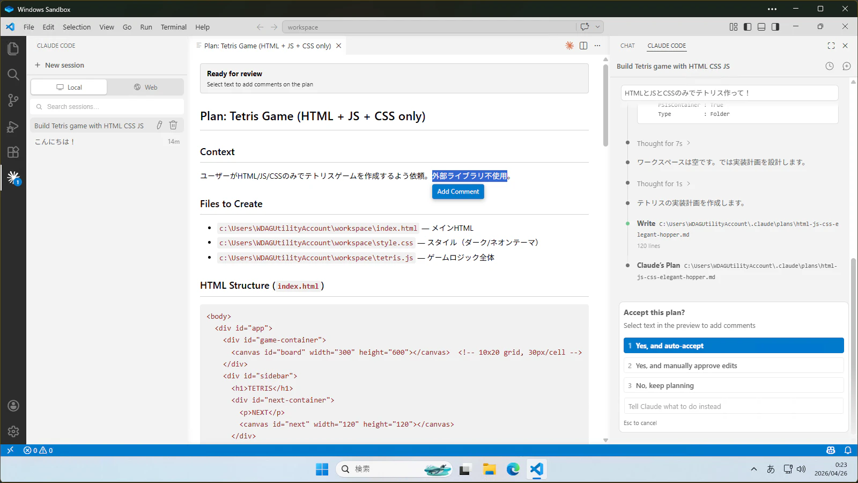Go back in navigation history
Screen dimensions: 858x483
point(260,27)
